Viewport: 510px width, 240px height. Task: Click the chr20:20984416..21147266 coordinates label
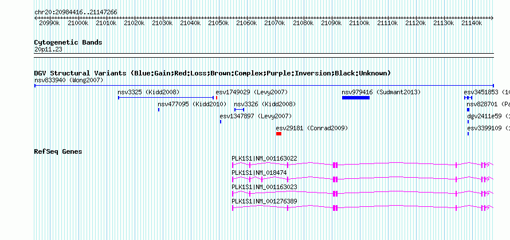(x=76, y=13)
